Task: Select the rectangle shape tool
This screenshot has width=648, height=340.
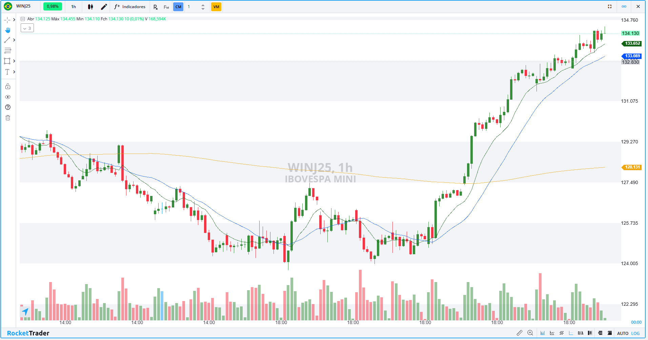Action: [7, 61]
